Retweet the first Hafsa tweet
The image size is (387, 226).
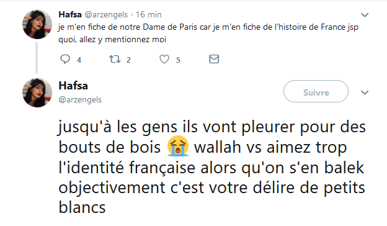tap(115, 59)
